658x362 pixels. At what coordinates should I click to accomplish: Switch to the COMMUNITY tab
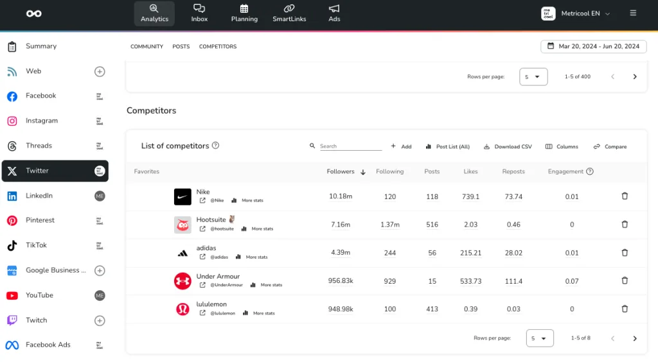[x=147, y=46]
